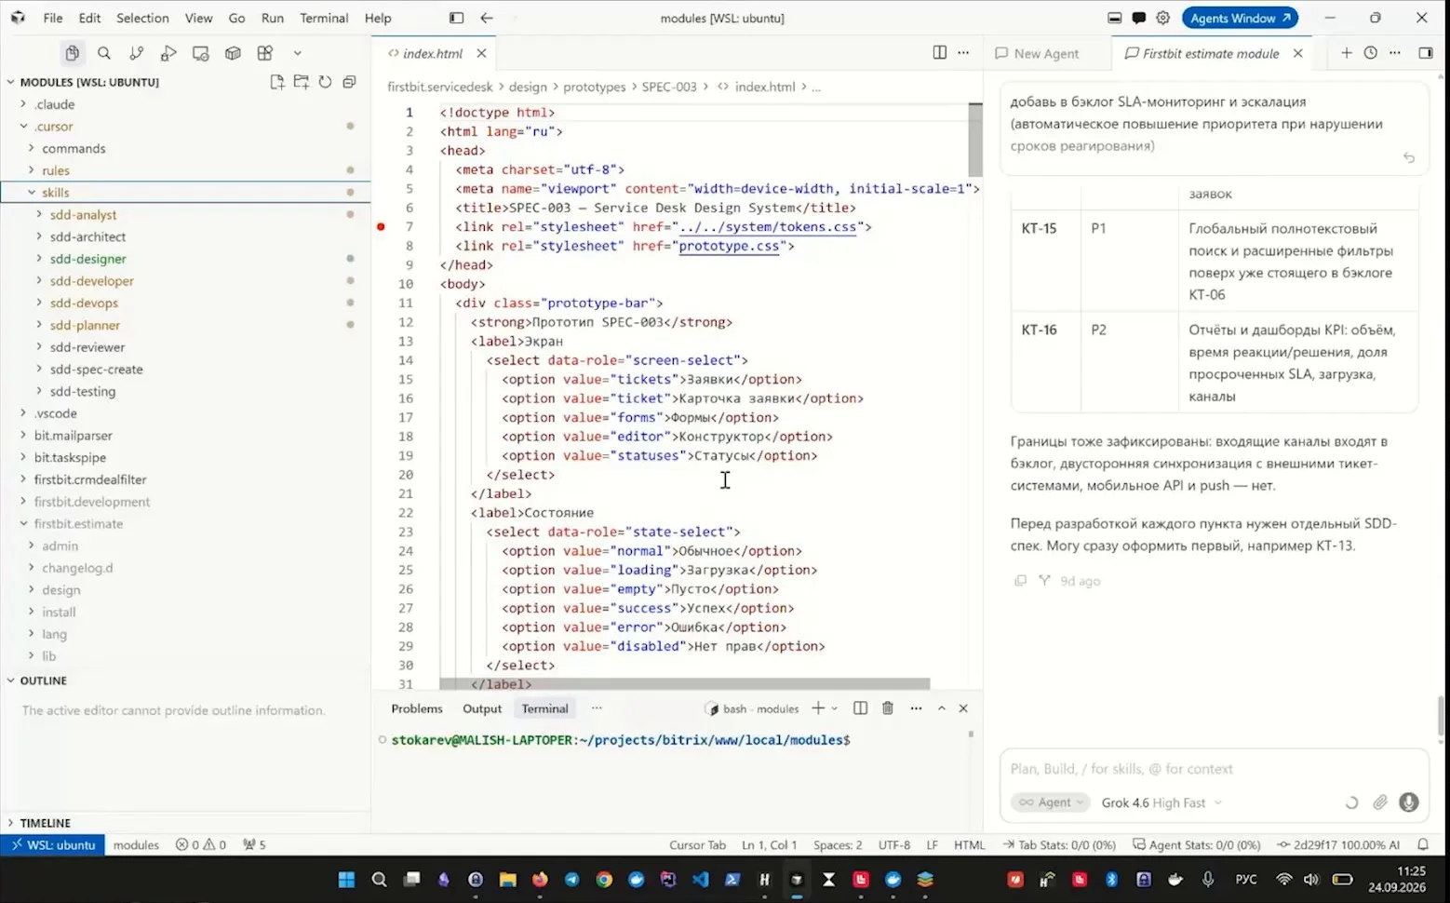Image resolution: width=1450 pixels, height=903 pixels.
Task: Show more sidebar views chevron
Action: pos(298,53)
